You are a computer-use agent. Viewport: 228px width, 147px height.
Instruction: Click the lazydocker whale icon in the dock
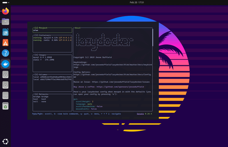pos(5,64)
